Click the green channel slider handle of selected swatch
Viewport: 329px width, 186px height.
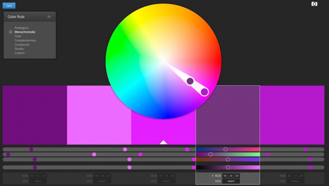pos(211,154)
